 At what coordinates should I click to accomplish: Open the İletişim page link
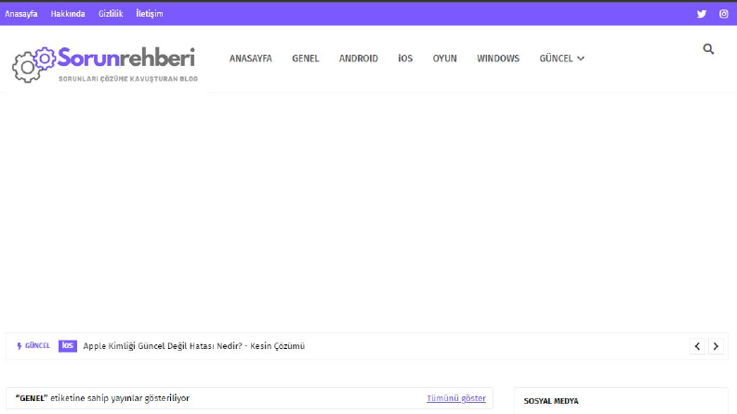[x=150, y=14]
